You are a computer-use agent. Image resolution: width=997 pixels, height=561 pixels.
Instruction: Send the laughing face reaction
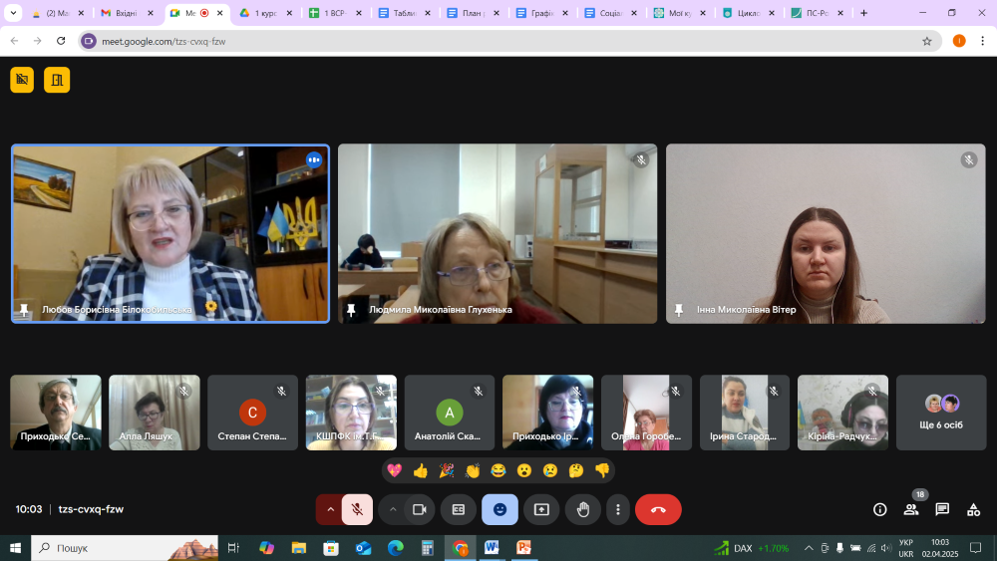tap(498, 470)
